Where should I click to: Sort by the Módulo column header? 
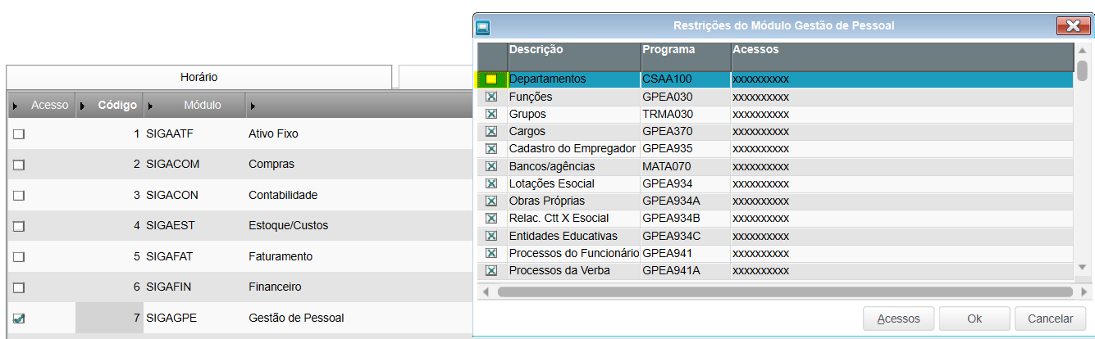(203, 106)
